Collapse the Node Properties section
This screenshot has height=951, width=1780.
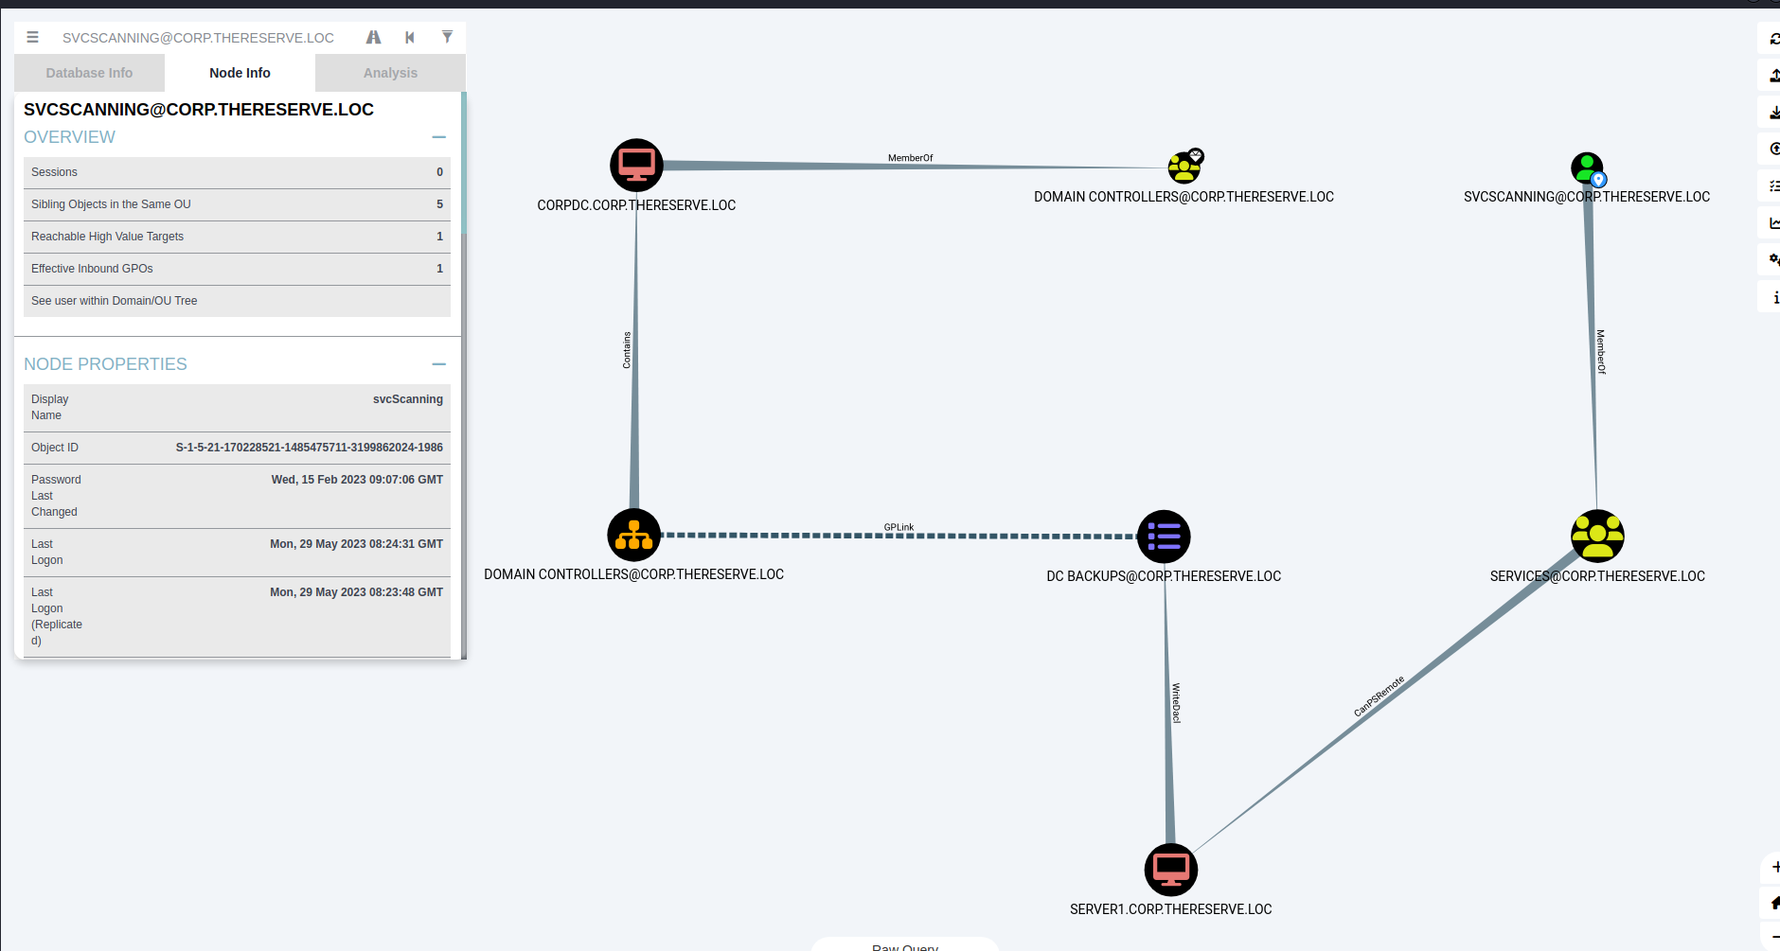[x=438, y=364]
